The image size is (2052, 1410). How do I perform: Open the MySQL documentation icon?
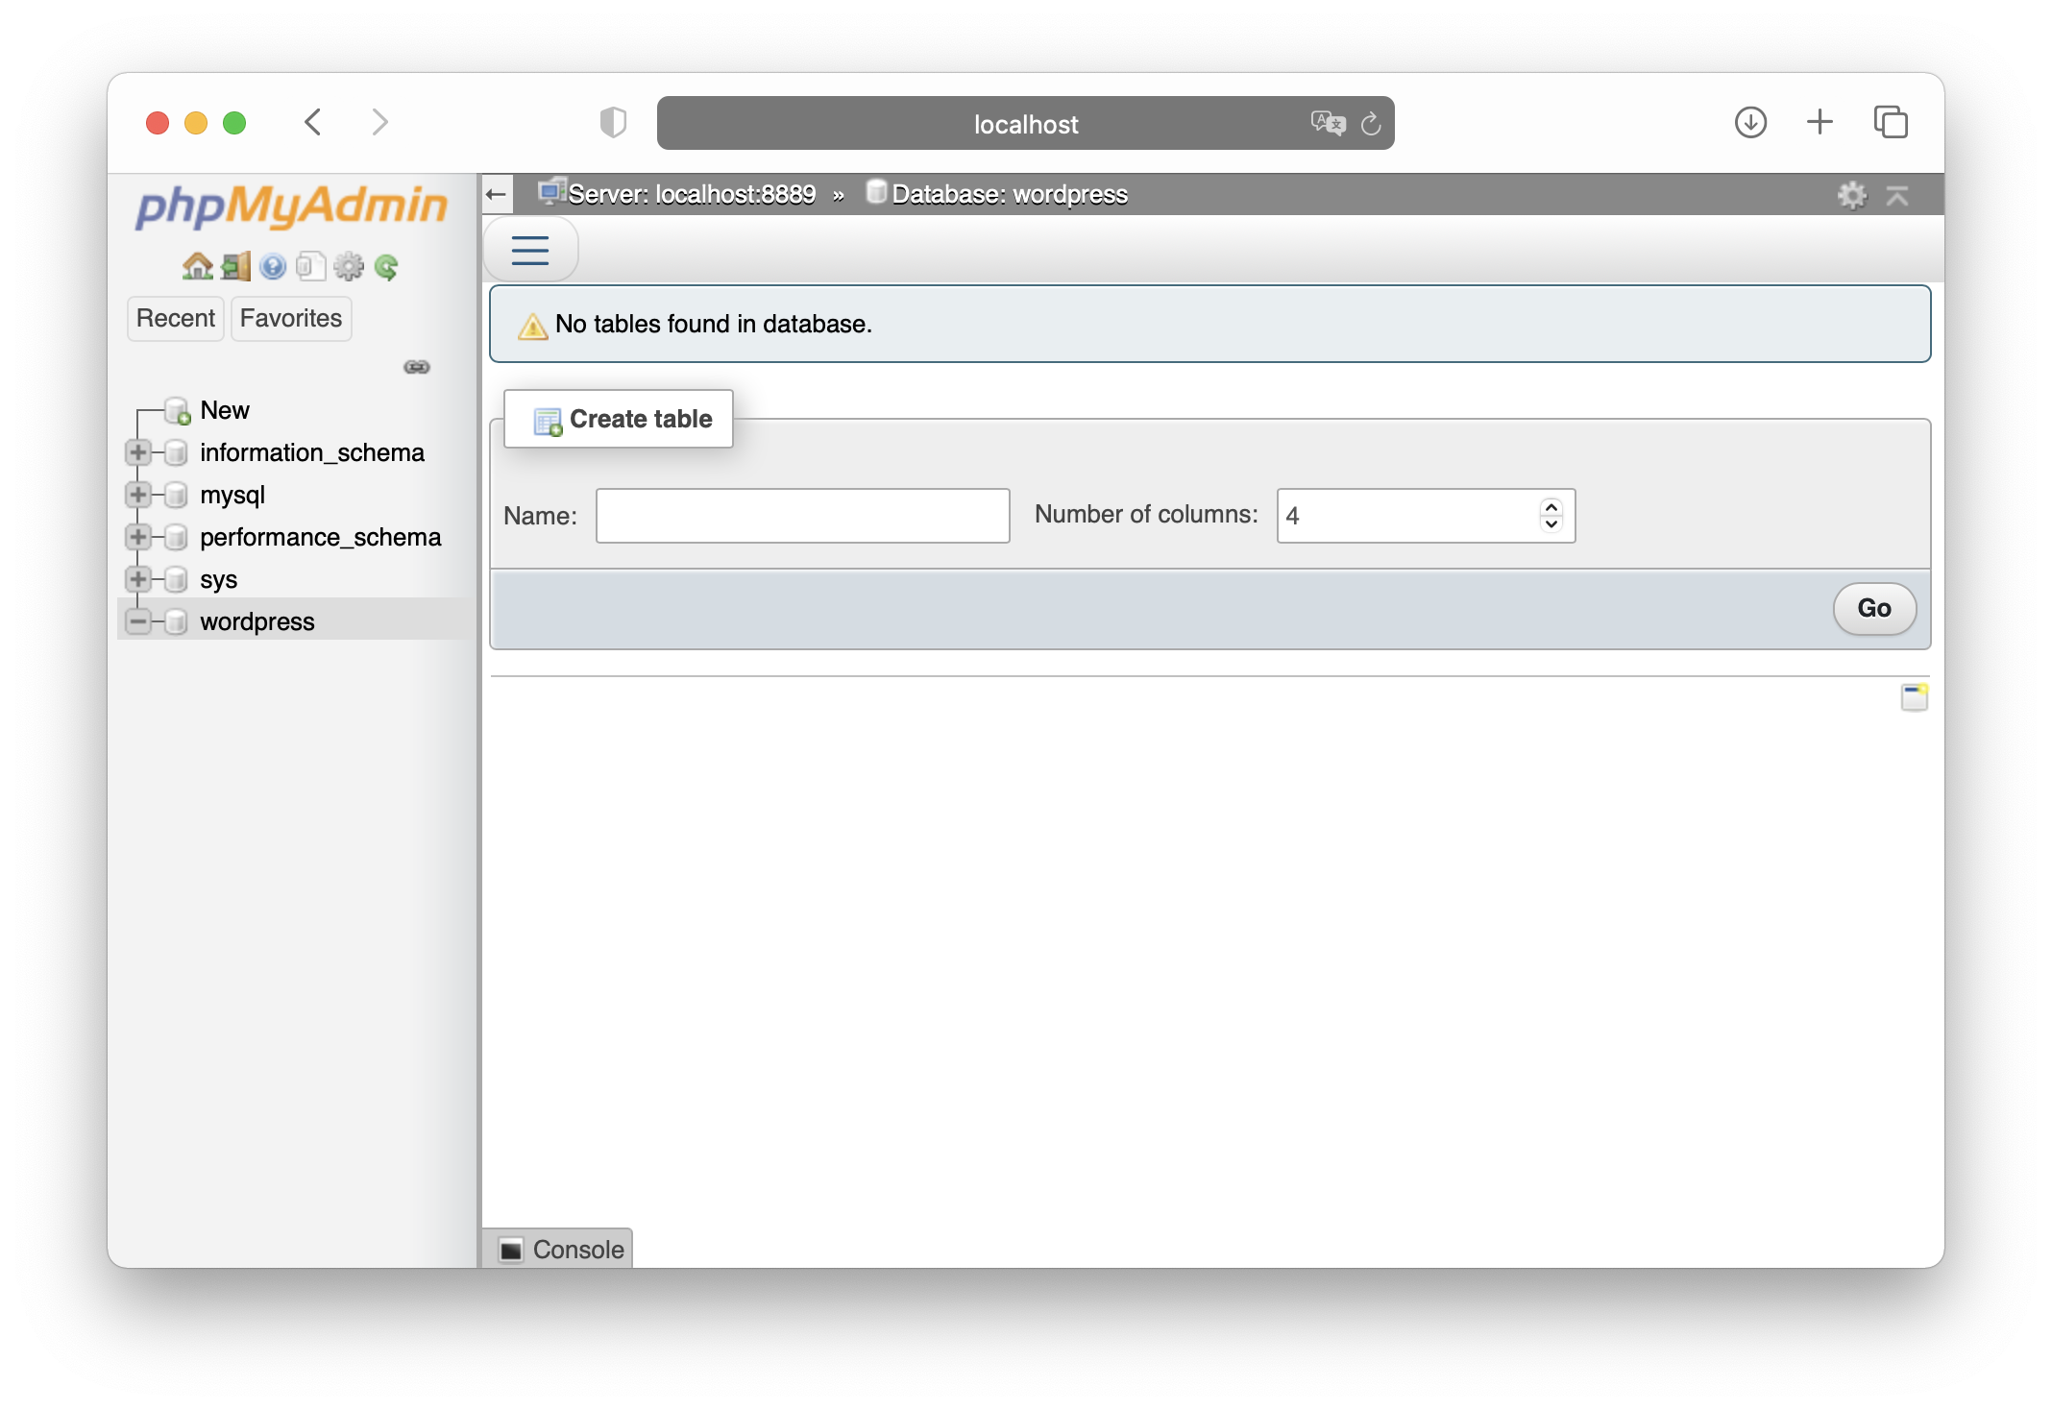point(310,266)
